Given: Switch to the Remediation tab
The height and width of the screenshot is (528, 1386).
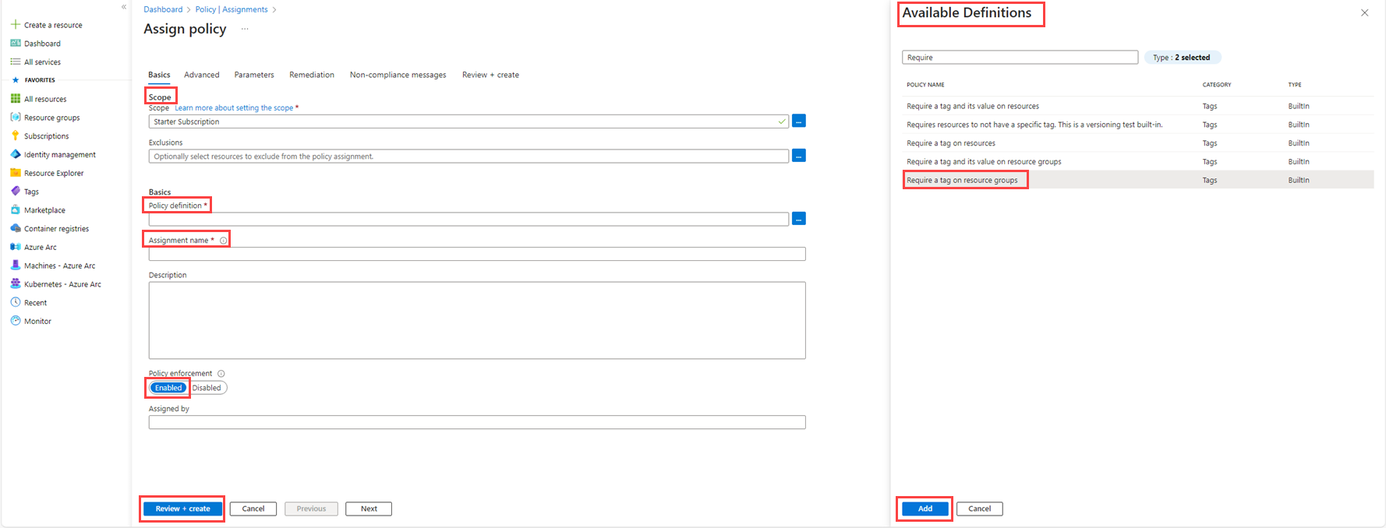Looking at the screenshot, I should click(311, 75).
